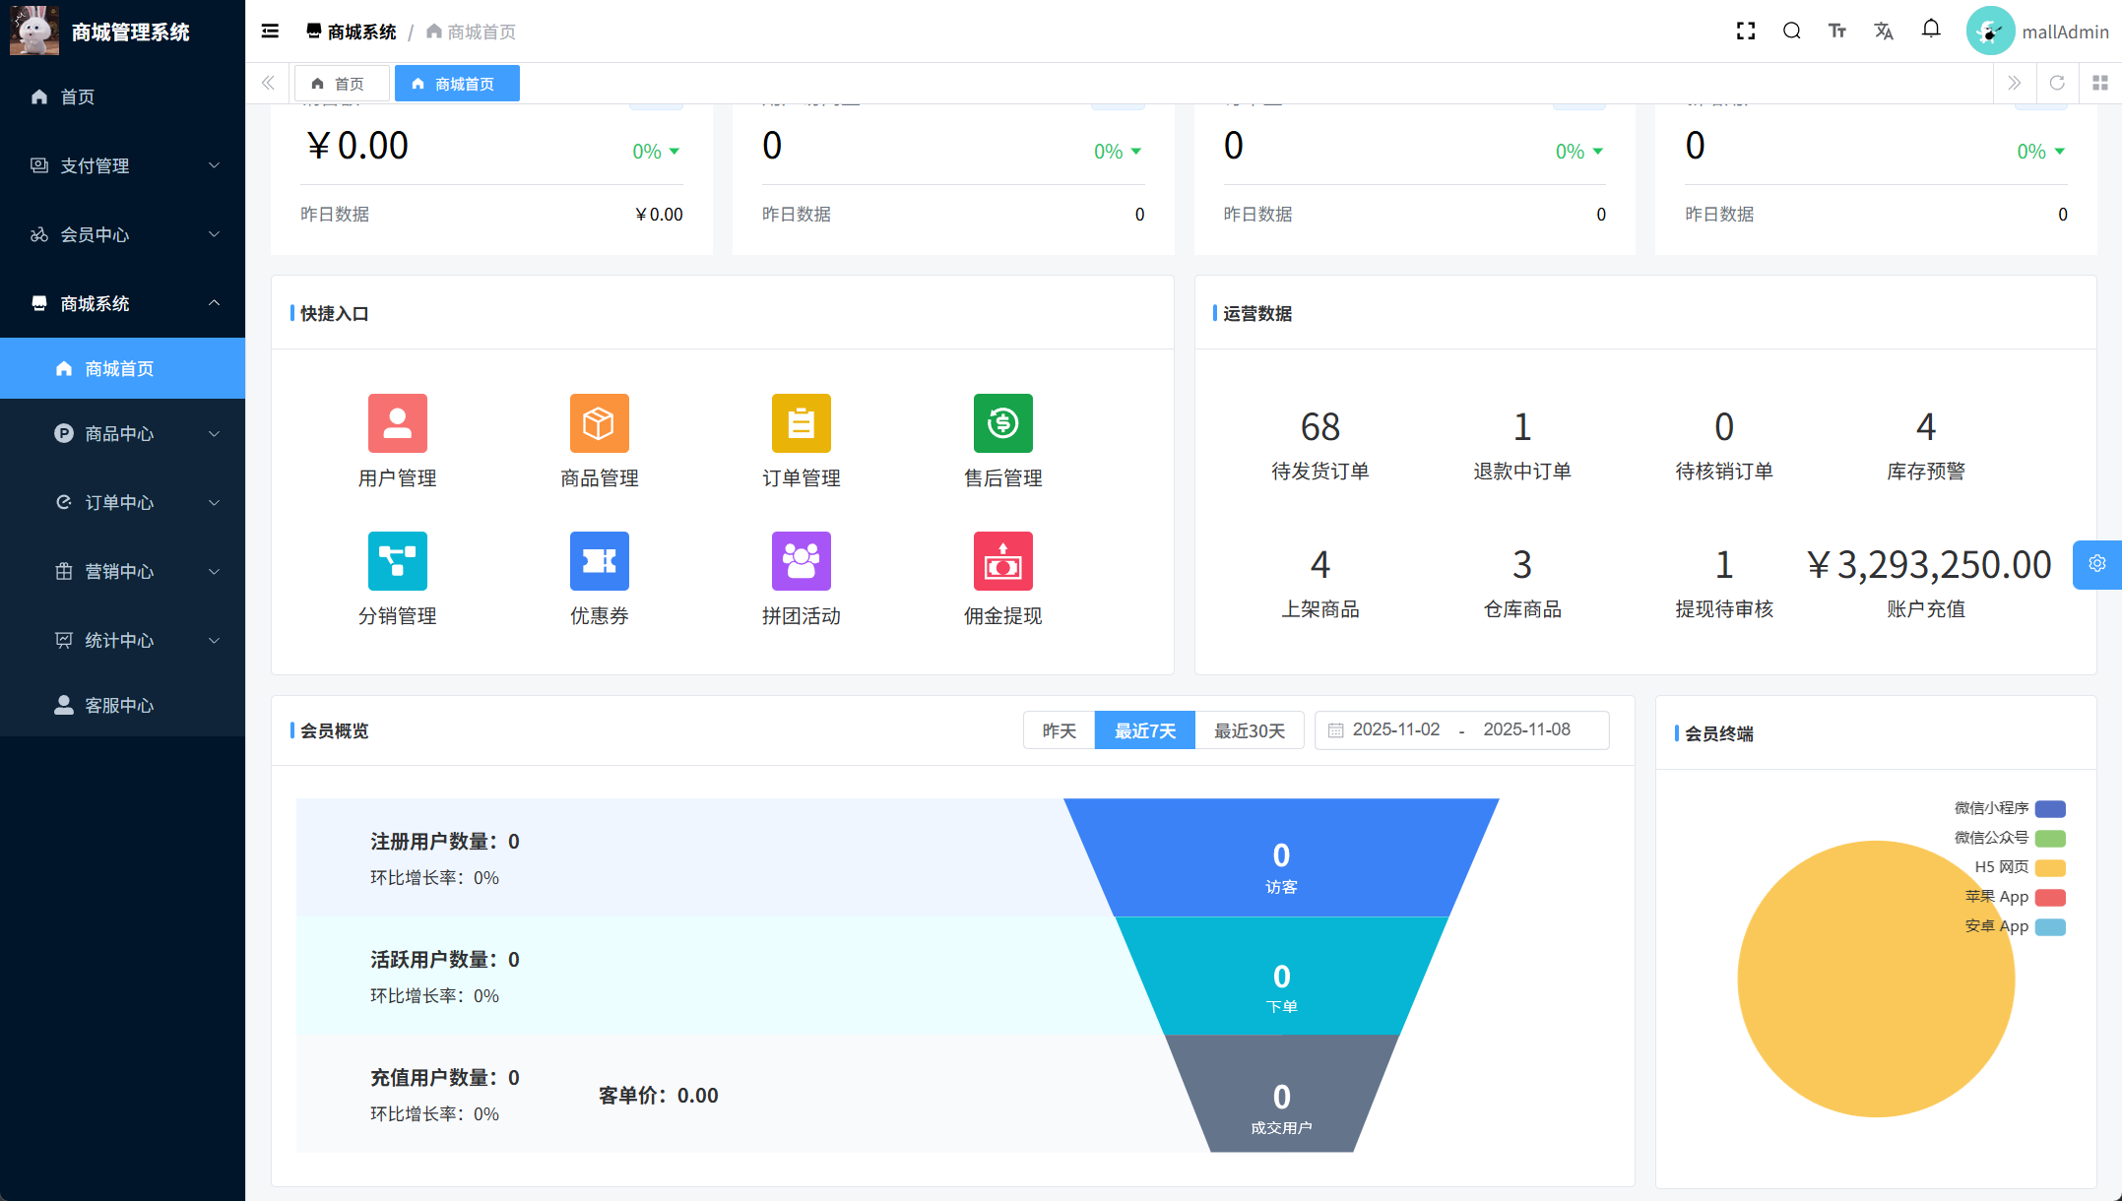Open the 售后管理 green icon
2122x1201 pixels.
[1002, 423]
